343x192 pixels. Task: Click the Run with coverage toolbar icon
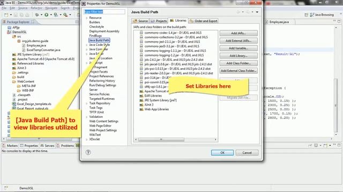click(56, 15)
